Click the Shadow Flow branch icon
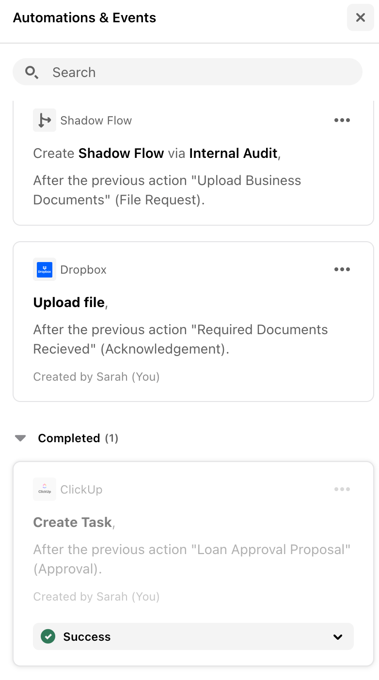Image resolution: width=379 pixels, height=680 pixels. tap(45, 120)
